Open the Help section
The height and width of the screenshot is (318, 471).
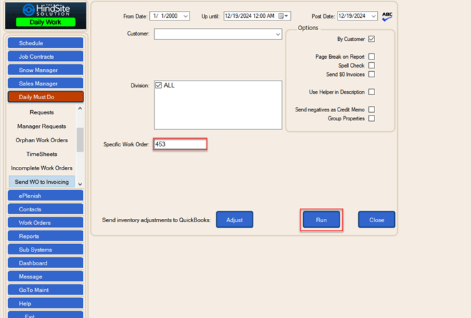[45, 304]
